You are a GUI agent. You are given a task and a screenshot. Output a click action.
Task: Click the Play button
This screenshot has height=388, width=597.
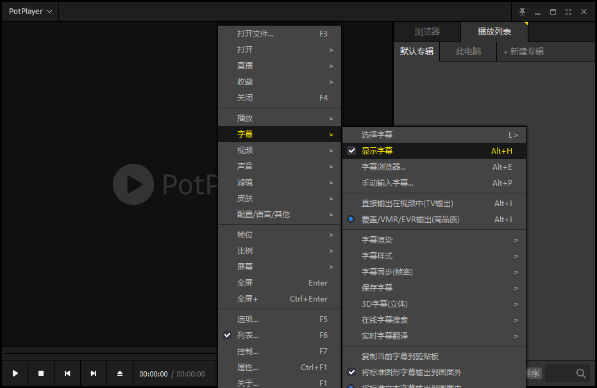click(14, 373)
